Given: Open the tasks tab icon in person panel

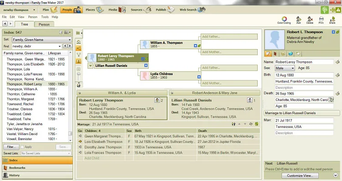Looking at the screenshot, I should pos(298,54).
